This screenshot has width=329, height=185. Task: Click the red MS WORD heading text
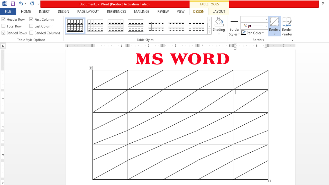tap(182, 59)
